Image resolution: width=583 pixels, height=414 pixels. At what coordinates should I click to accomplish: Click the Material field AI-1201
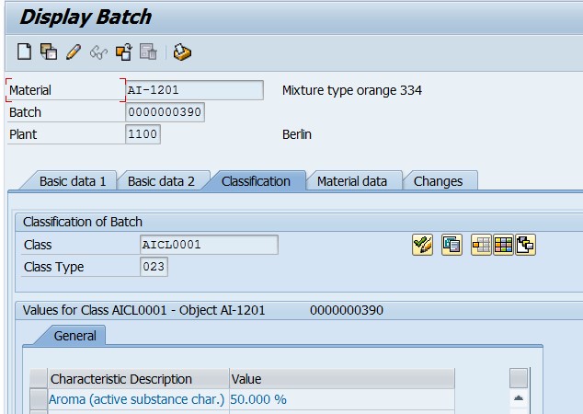pyautogui.click(x=194, y=90)
